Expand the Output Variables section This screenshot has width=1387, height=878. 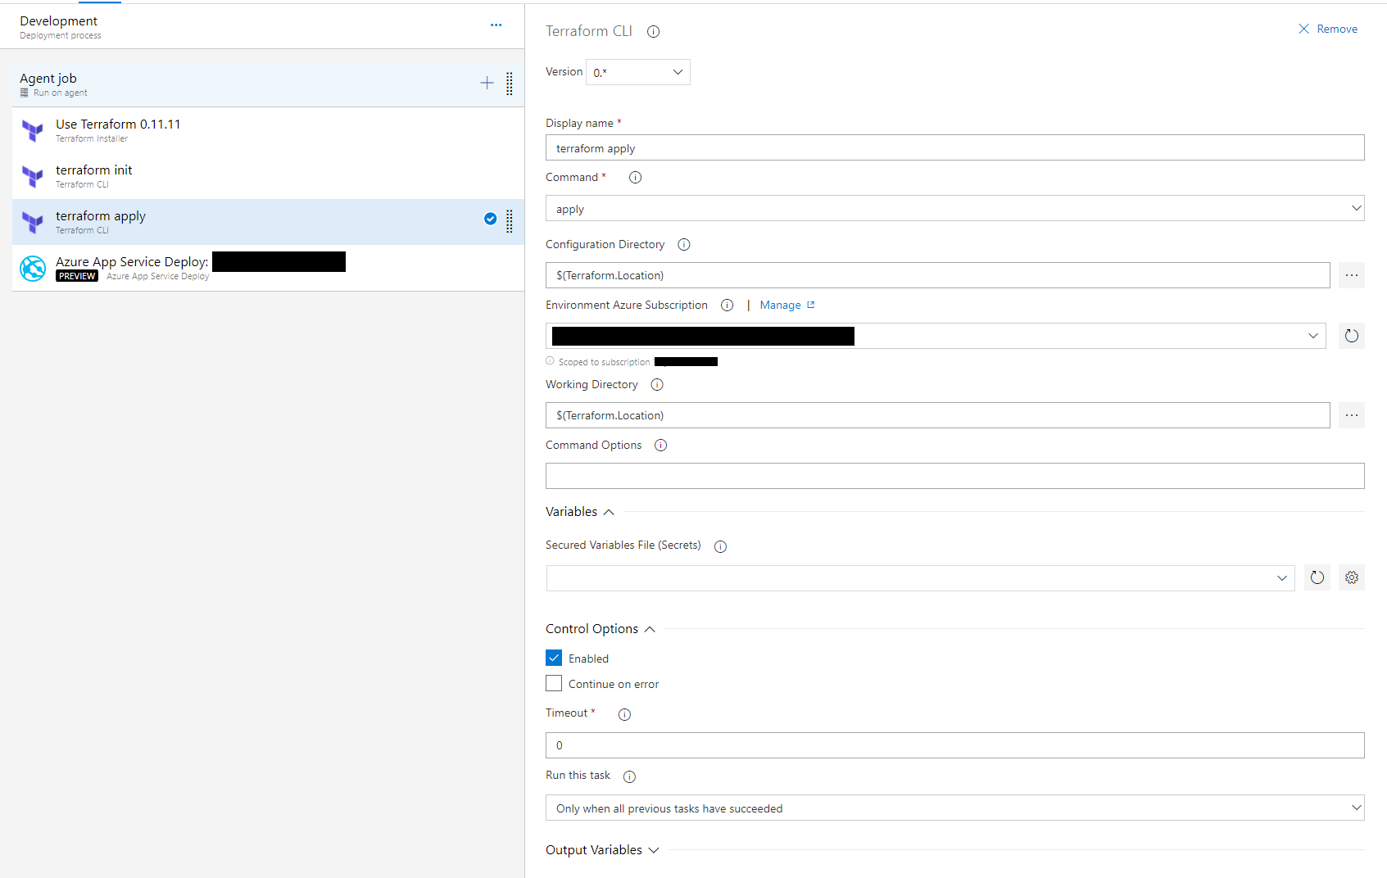602,850
